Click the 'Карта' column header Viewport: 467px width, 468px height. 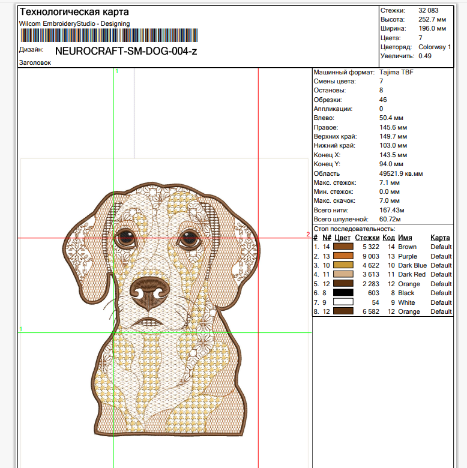(x=440, y=238)
